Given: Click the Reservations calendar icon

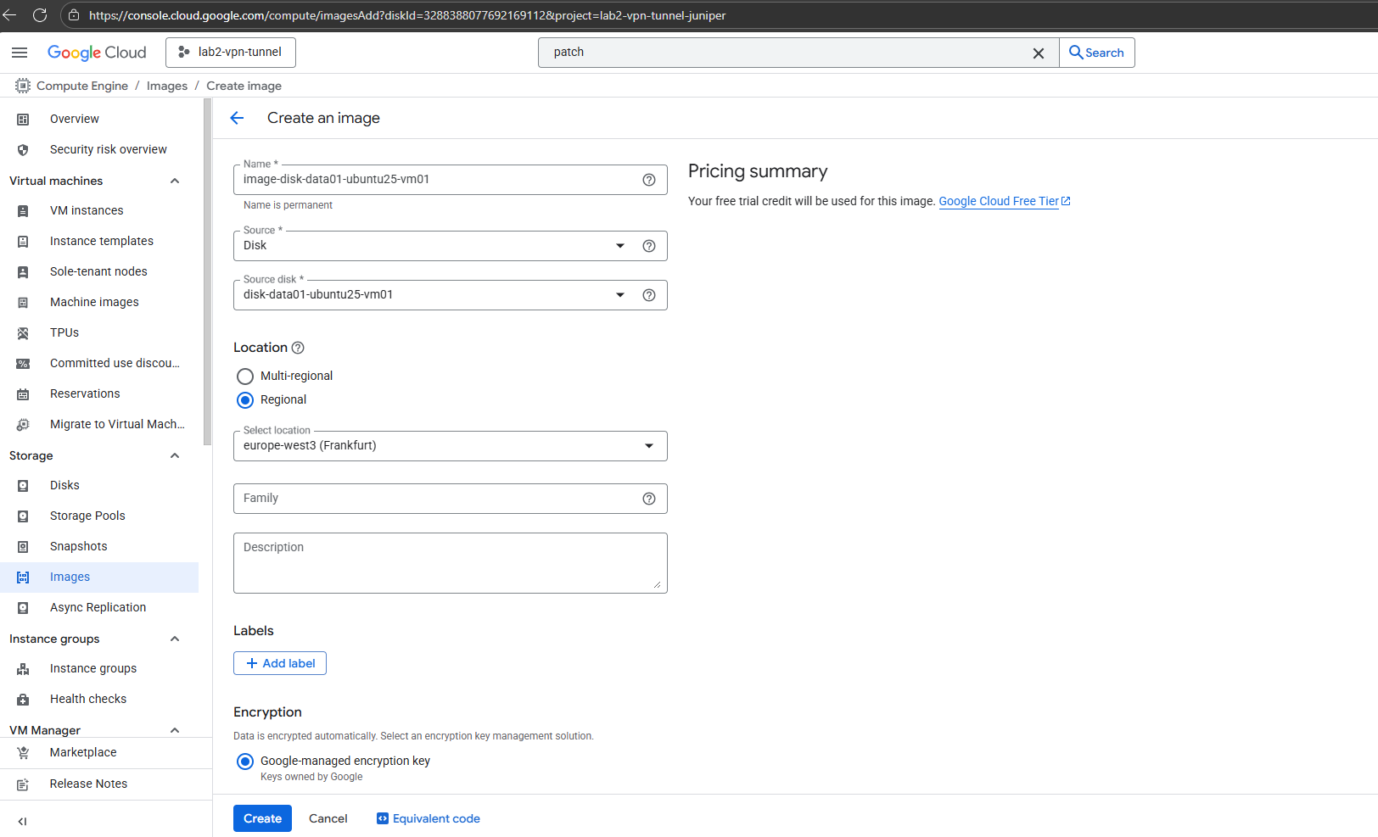Looking at the screenshot, I should pos(23,394).
